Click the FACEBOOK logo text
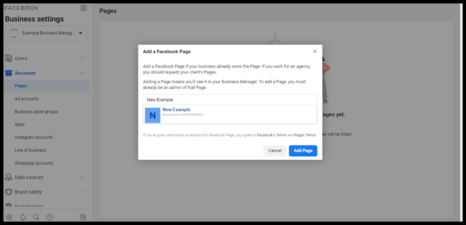The width and height of the screenshot is (466, 225). pos(21,8)
